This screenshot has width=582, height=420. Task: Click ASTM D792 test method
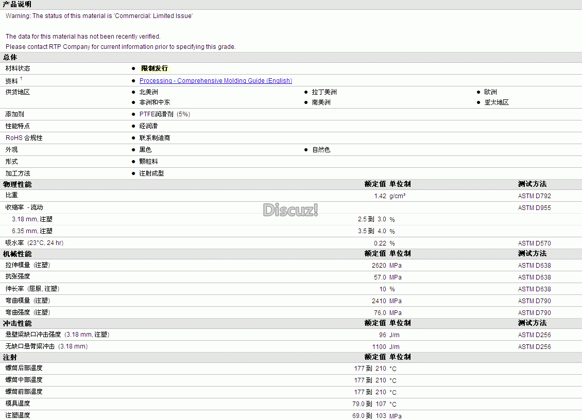tap(534, 196)
